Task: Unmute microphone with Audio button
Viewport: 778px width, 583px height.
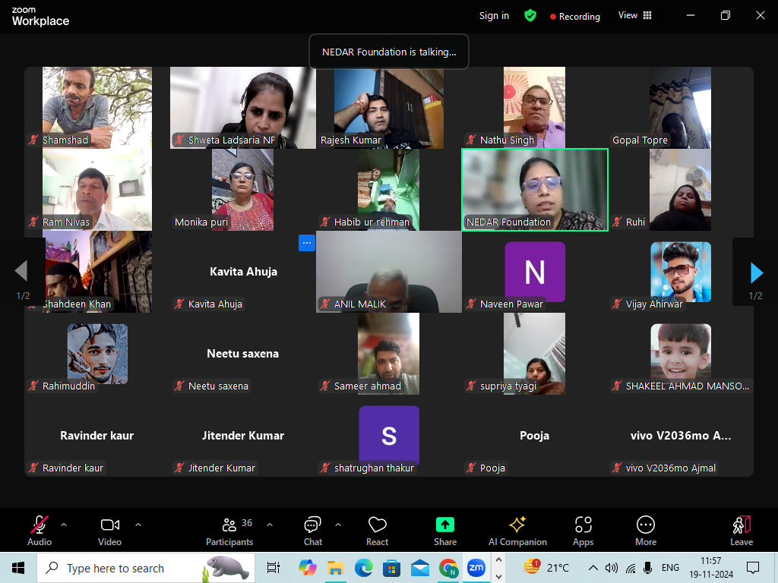Action: pos(40,531)
